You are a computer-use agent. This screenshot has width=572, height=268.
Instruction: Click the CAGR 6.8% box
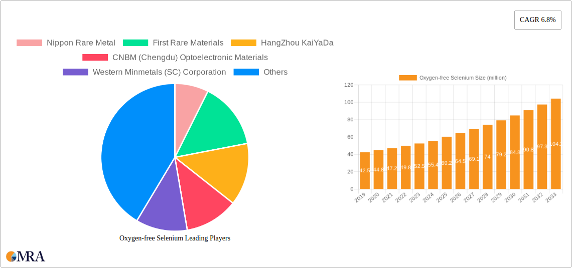coord(538,20)
